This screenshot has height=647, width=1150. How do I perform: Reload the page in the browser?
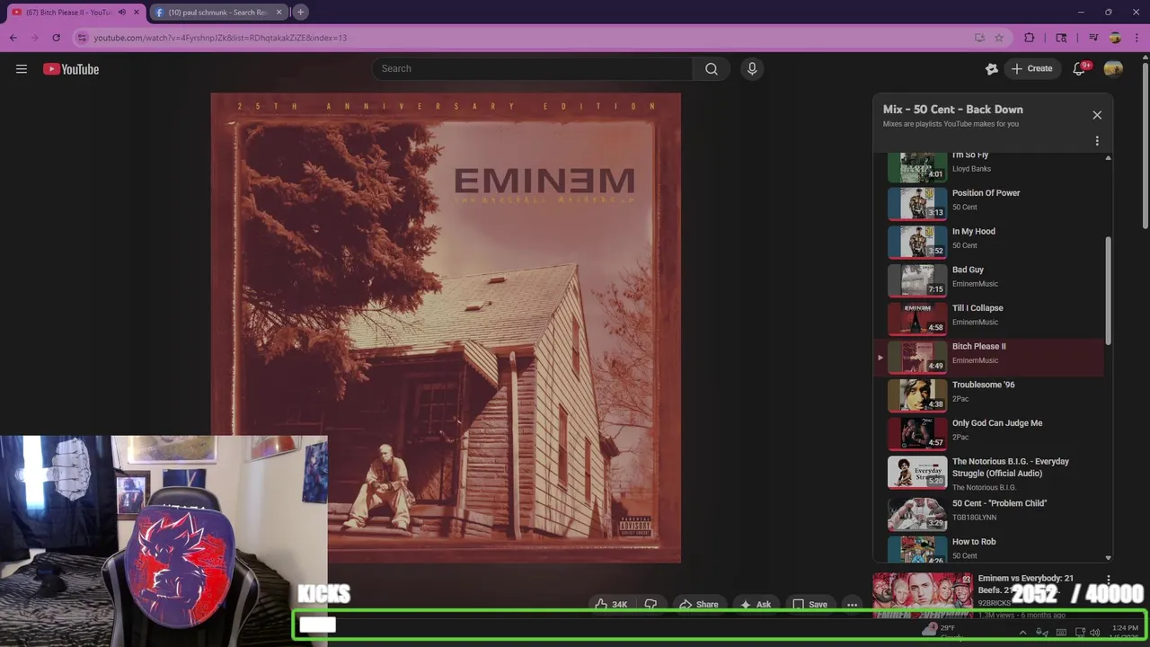(56, 38)
